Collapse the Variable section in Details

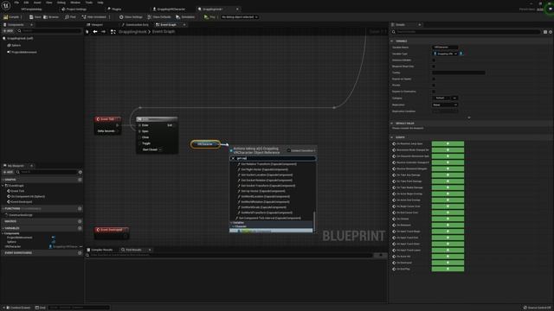coord(392,41)
